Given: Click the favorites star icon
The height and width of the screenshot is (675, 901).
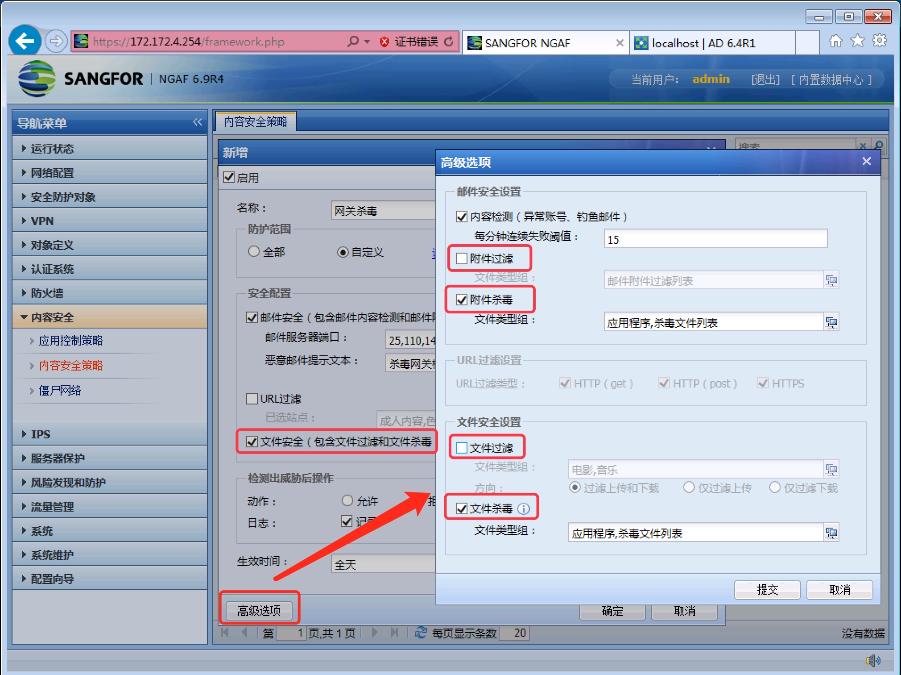Looking at the screenshot, I should click(x=857, y=41).
